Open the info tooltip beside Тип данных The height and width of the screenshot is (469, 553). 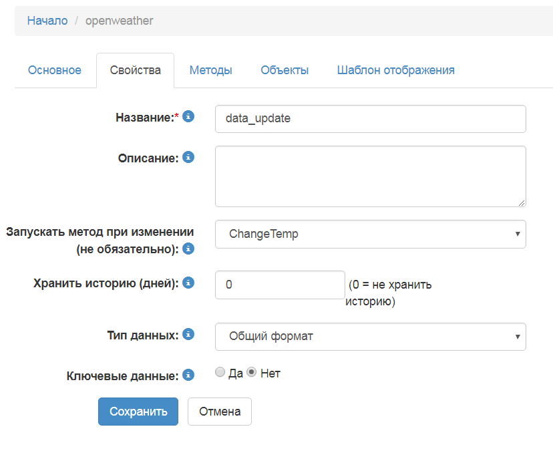click(x=188, y=335)
